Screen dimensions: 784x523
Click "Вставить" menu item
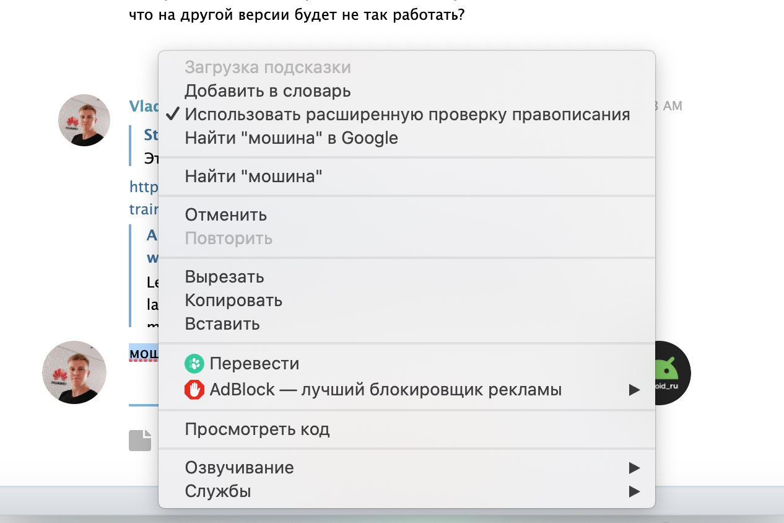222,324
